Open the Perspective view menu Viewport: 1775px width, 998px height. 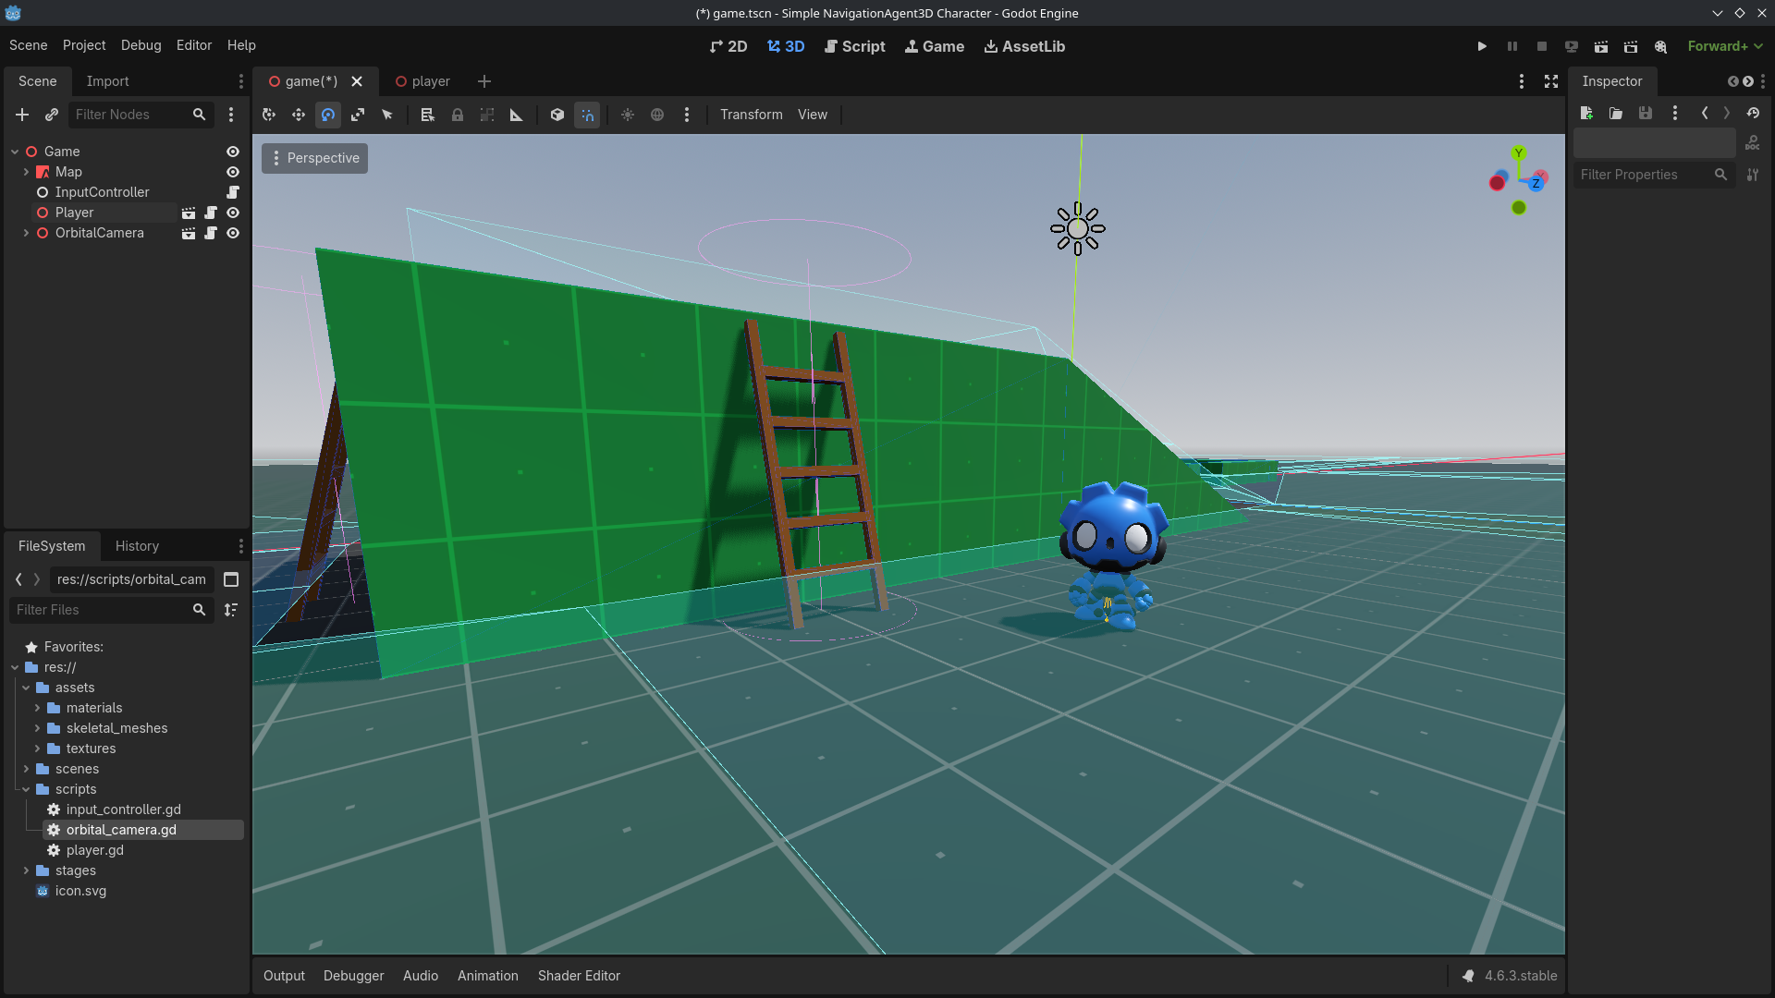[x=314, y=158]
